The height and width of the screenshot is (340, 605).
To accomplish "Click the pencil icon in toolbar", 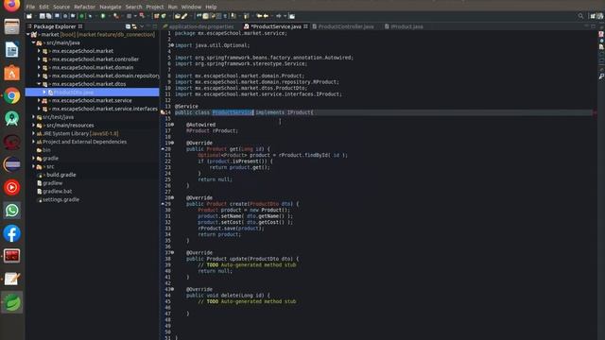I will tap(184, 16).
